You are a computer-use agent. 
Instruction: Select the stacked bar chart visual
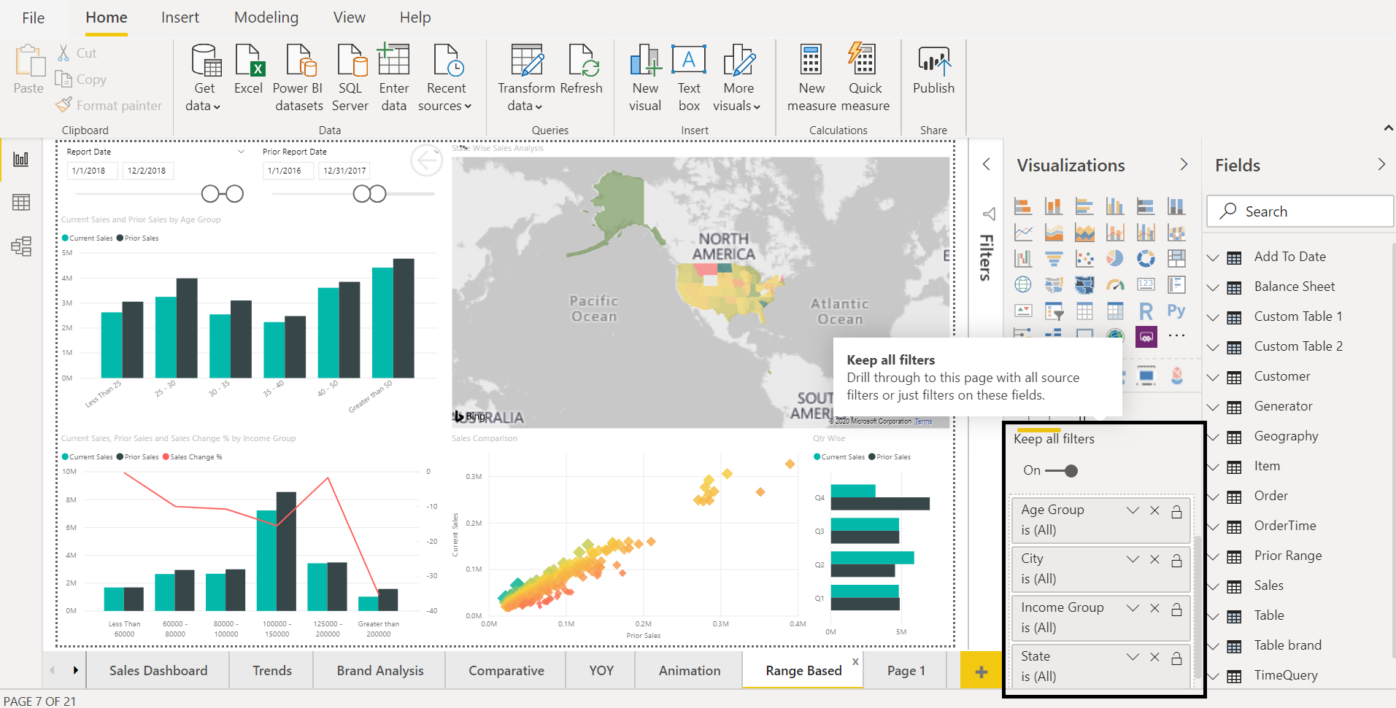click(1023, 206)
